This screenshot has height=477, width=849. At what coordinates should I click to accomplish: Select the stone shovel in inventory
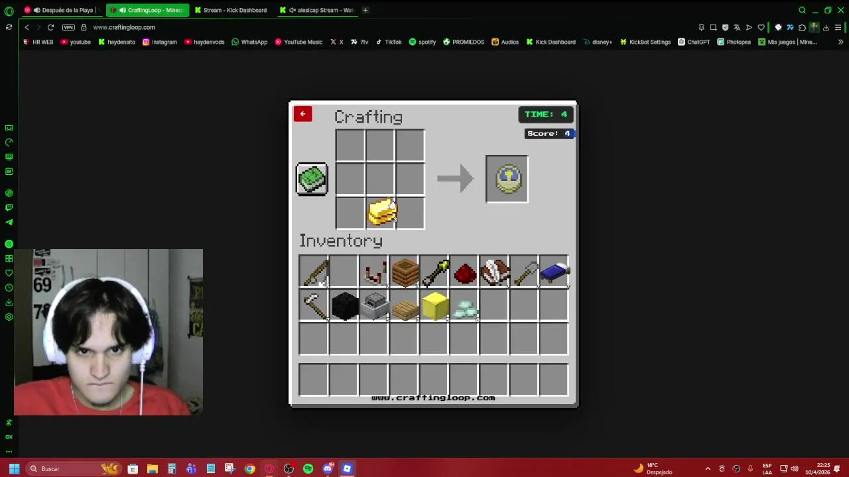pyautogui.click(x=525, y=272)
